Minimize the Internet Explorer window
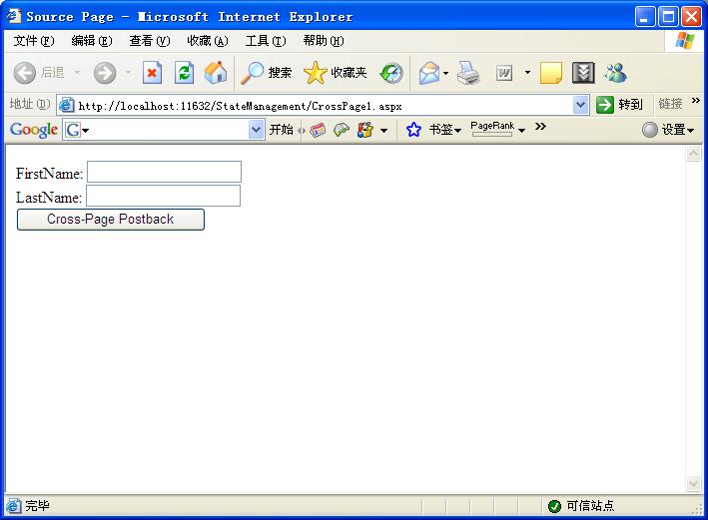Screen dimensions: 708x520 coord(645,17)
